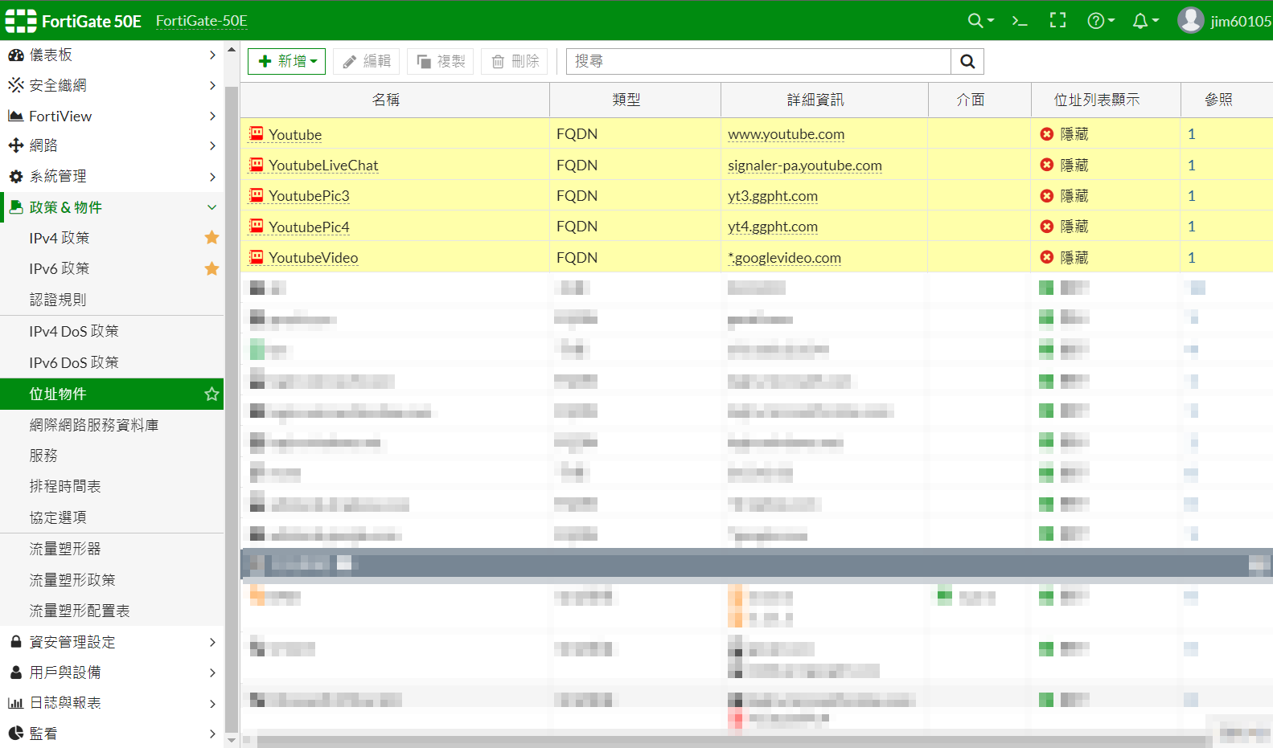
Task: Open the help question mark menu
Action: pos(1099,21)
